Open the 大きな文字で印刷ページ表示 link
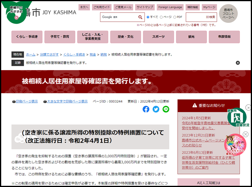 67,101
